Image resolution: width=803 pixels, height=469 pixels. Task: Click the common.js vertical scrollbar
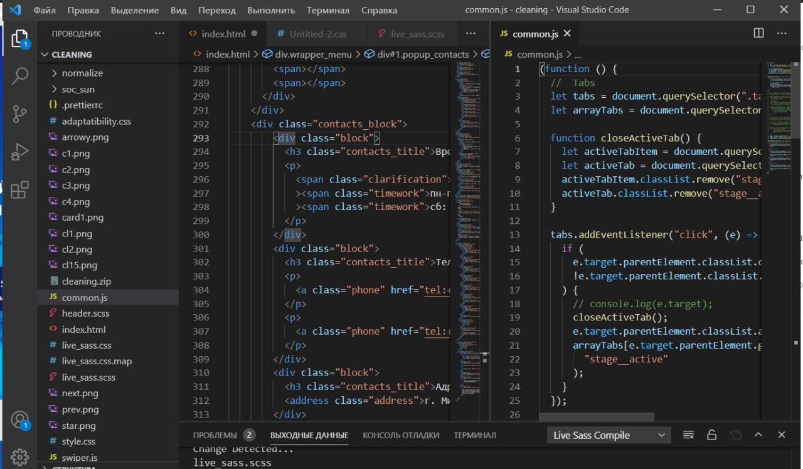(796, 99)
